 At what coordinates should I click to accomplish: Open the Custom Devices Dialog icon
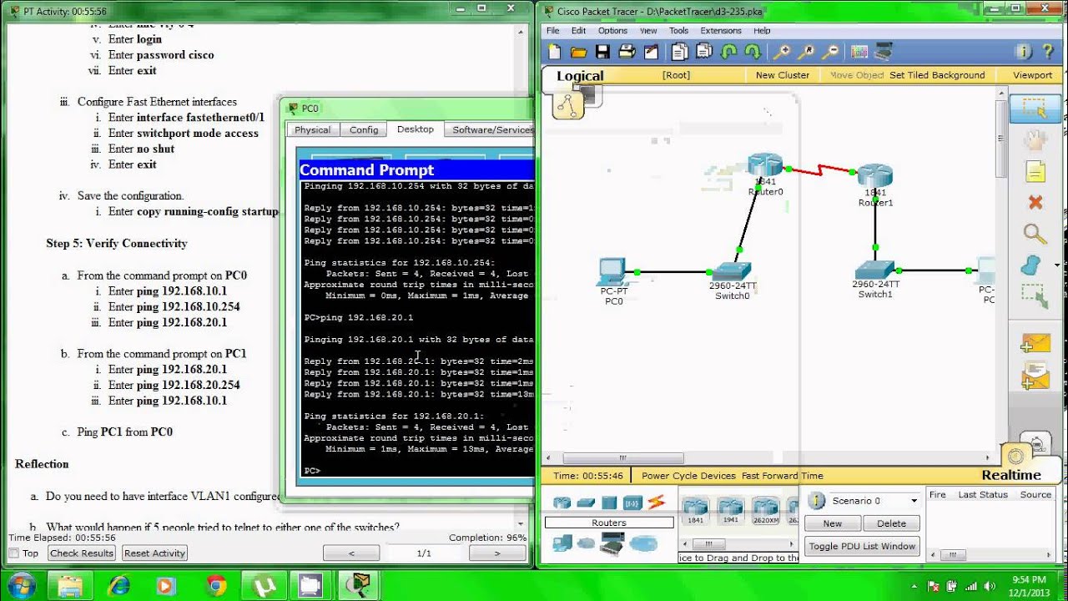(884, 51)
